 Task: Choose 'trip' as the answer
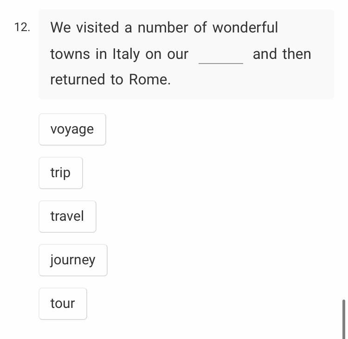[61, 173]
